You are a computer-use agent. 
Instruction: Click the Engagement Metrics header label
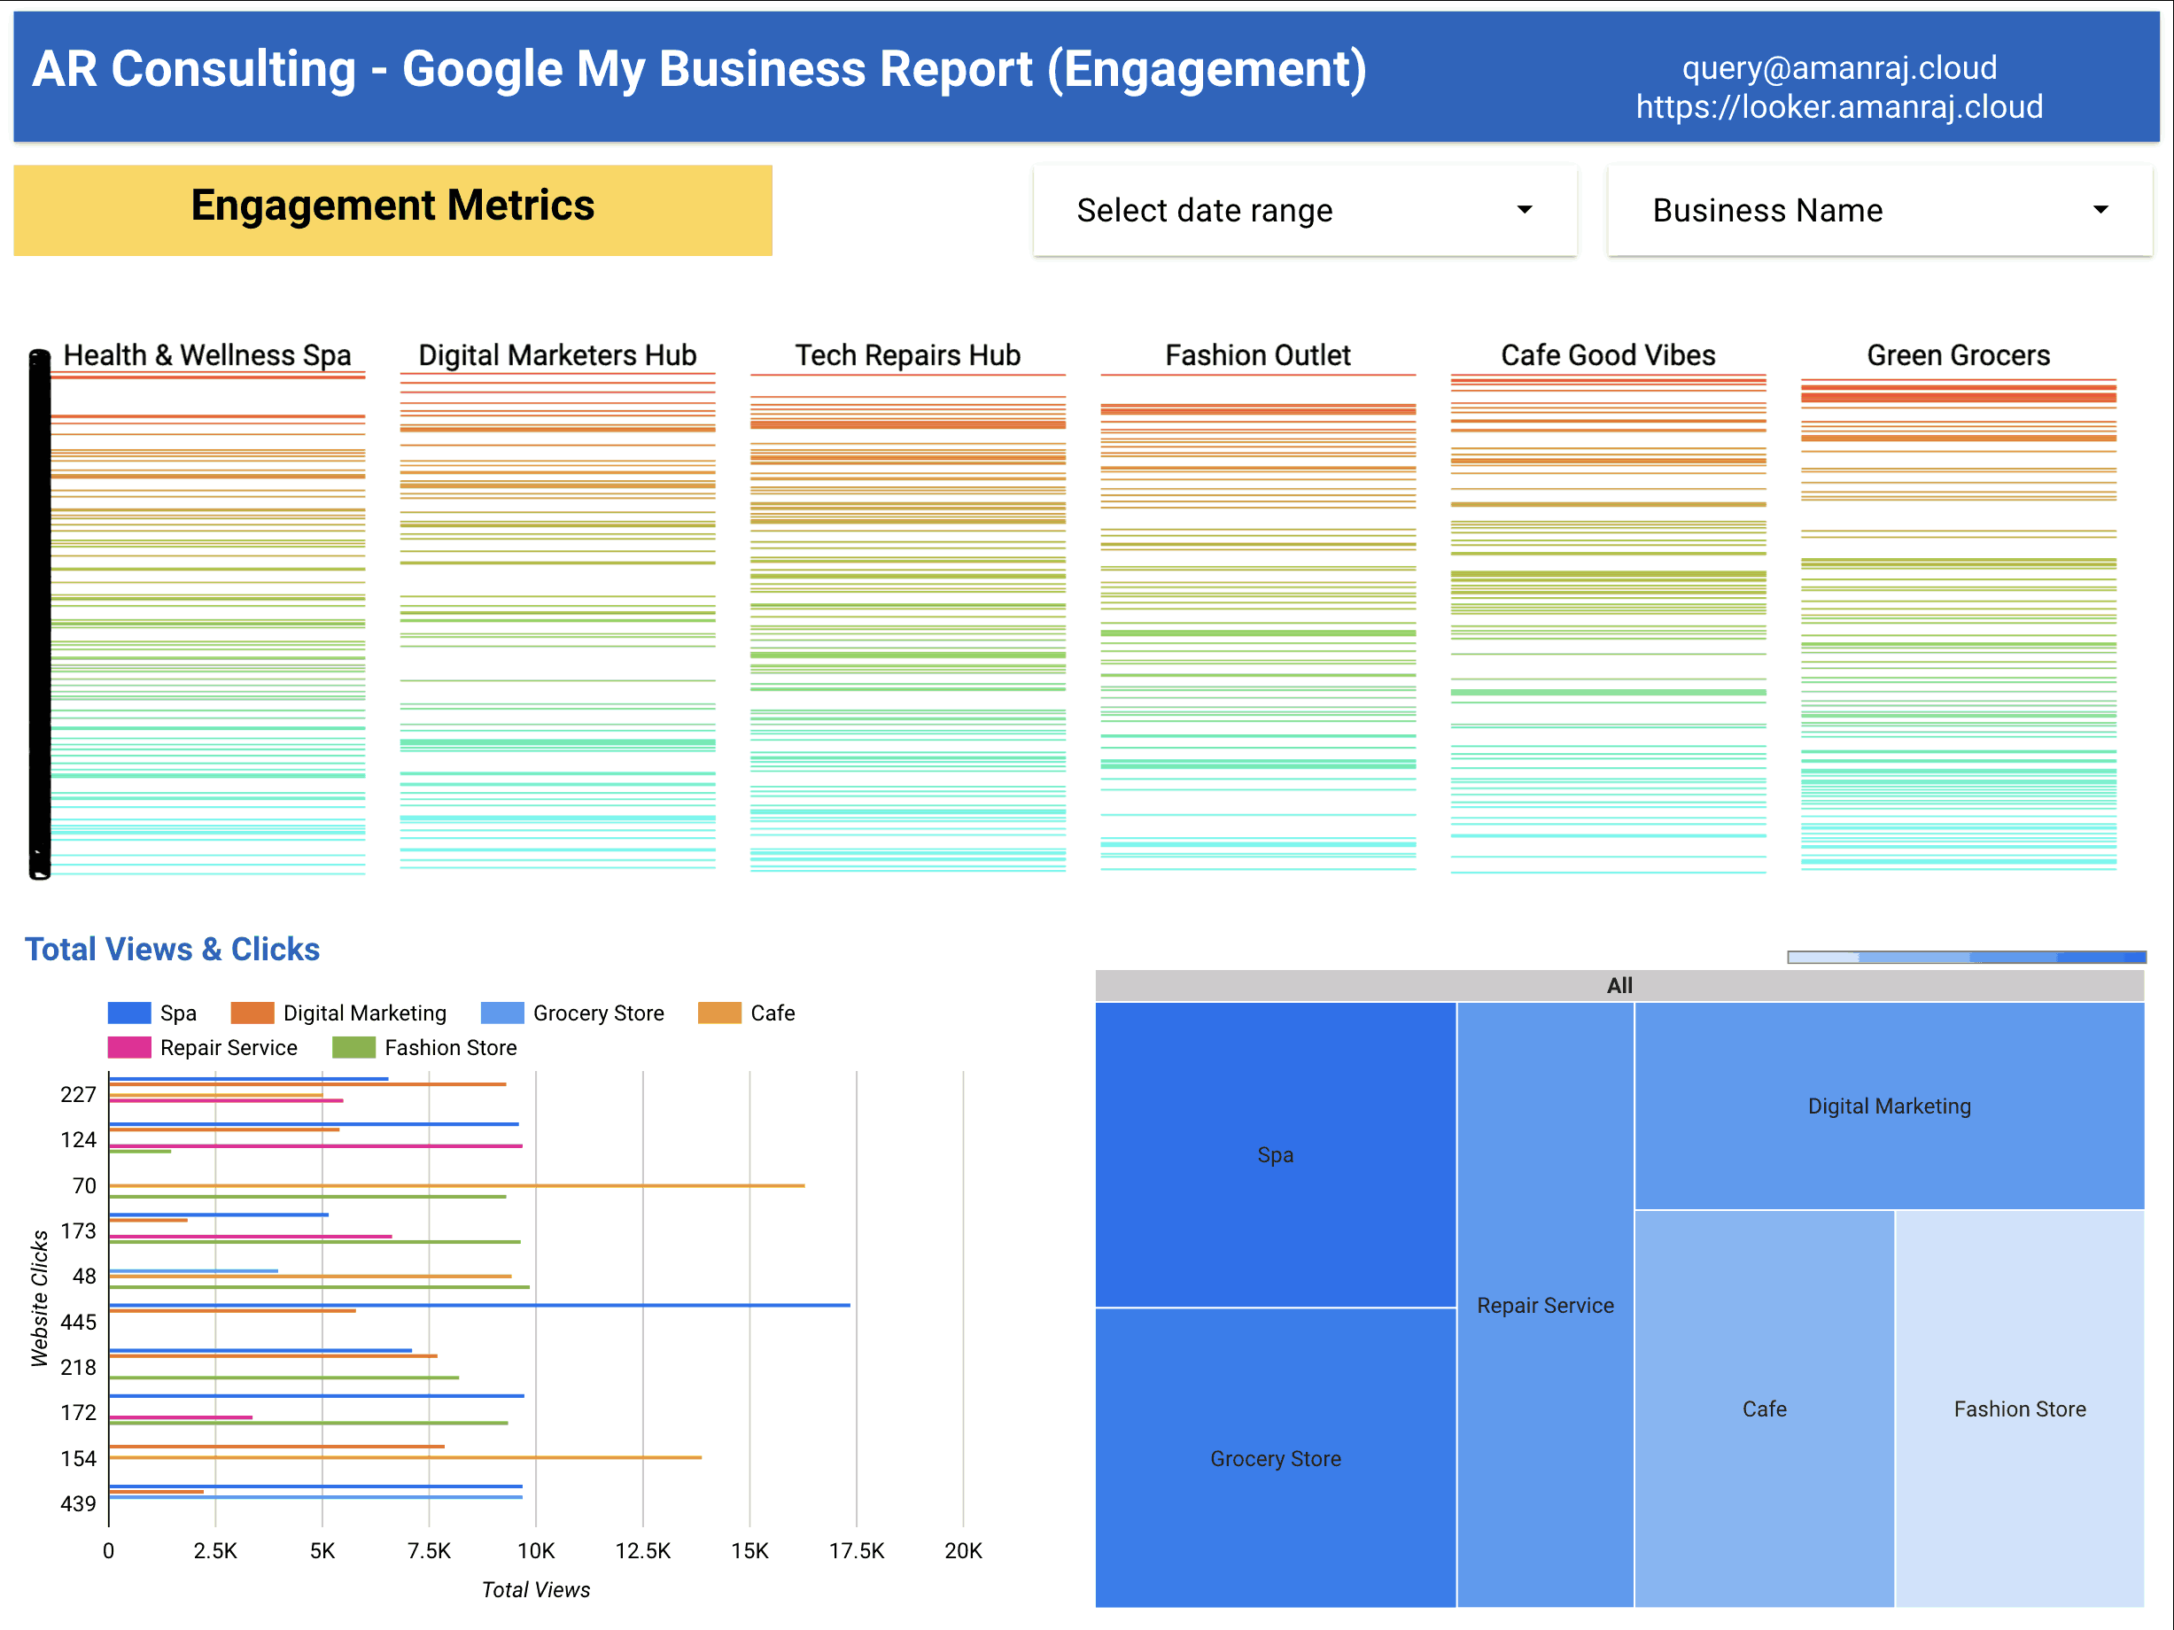click(x=392, y=206)
